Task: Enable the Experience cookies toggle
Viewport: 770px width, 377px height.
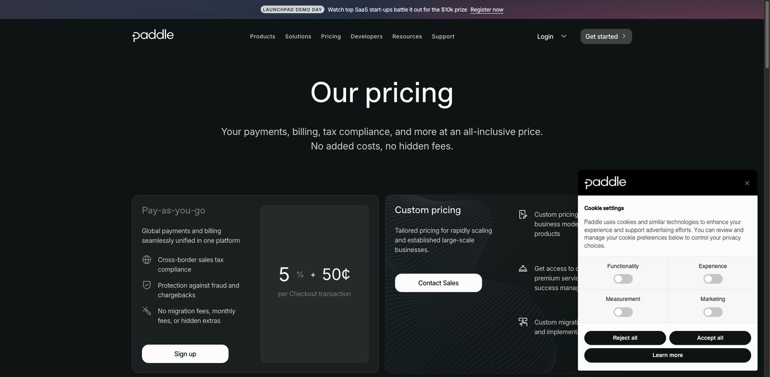Action: coord(713,278)
